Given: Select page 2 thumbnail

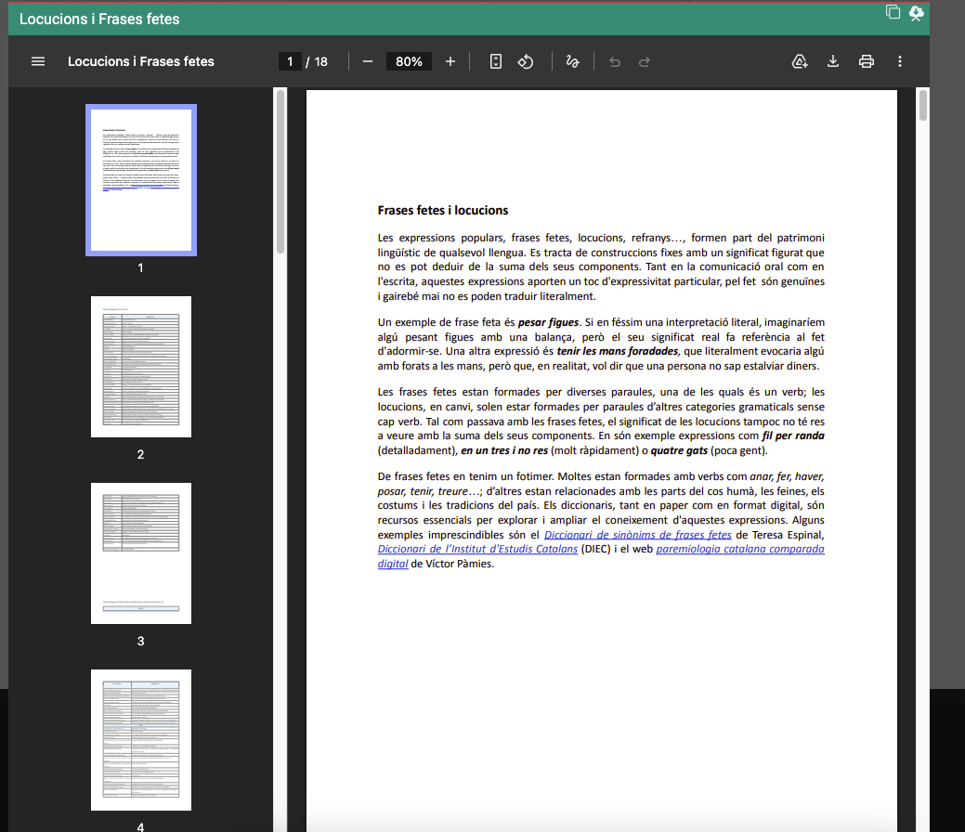Looking at the screenshot, I should point(141,367).
